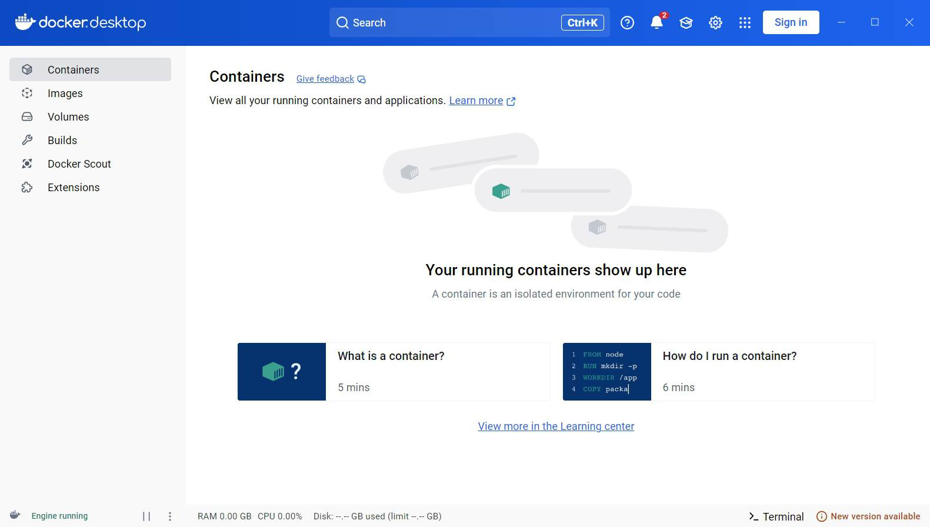This screenshot has height=527, width=930.
Task: Open engine options three-dot menu
Action: click(x=170, y=516)
